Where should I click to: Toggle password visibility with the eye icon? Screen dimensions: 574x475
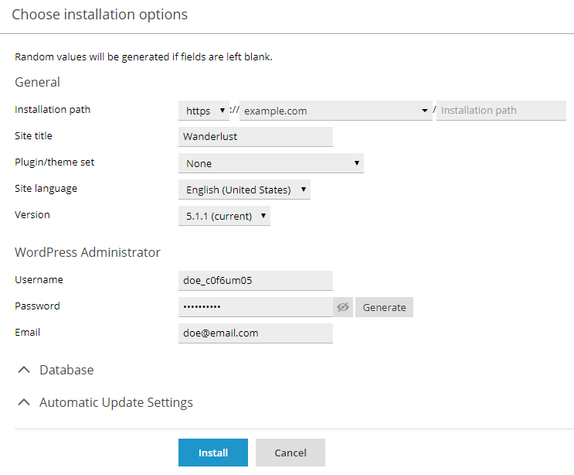click(343, 307)
